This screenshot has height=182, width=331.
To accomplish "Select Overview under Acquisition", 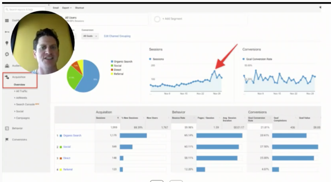I will [x=20, y=85].
